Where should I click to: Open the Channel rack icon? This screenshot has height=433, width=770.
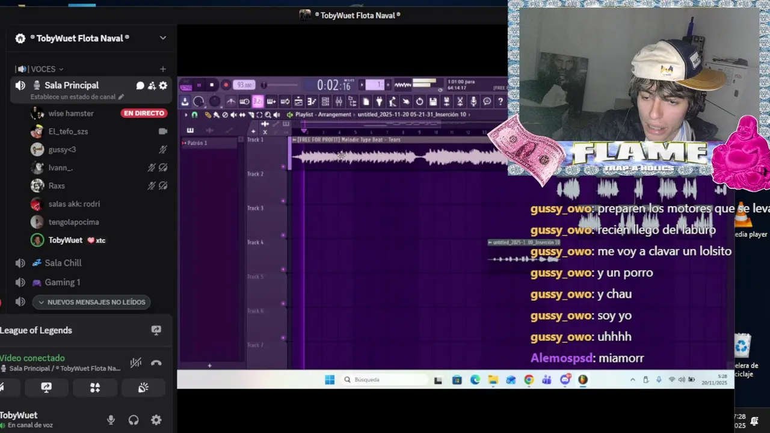click(x=325, y=101)
